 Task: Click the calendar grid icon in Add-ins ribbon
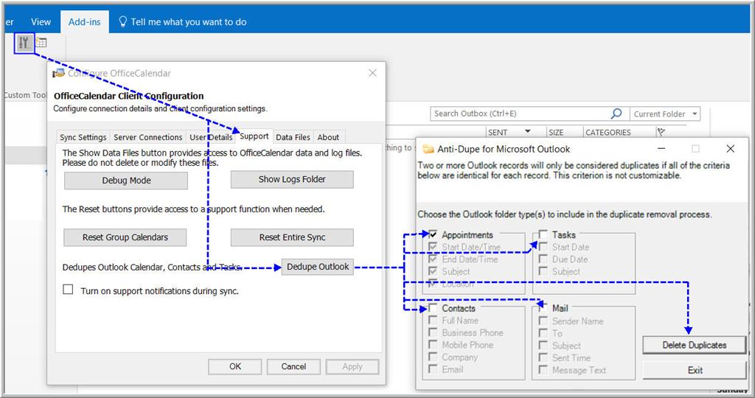coord(41,43)
